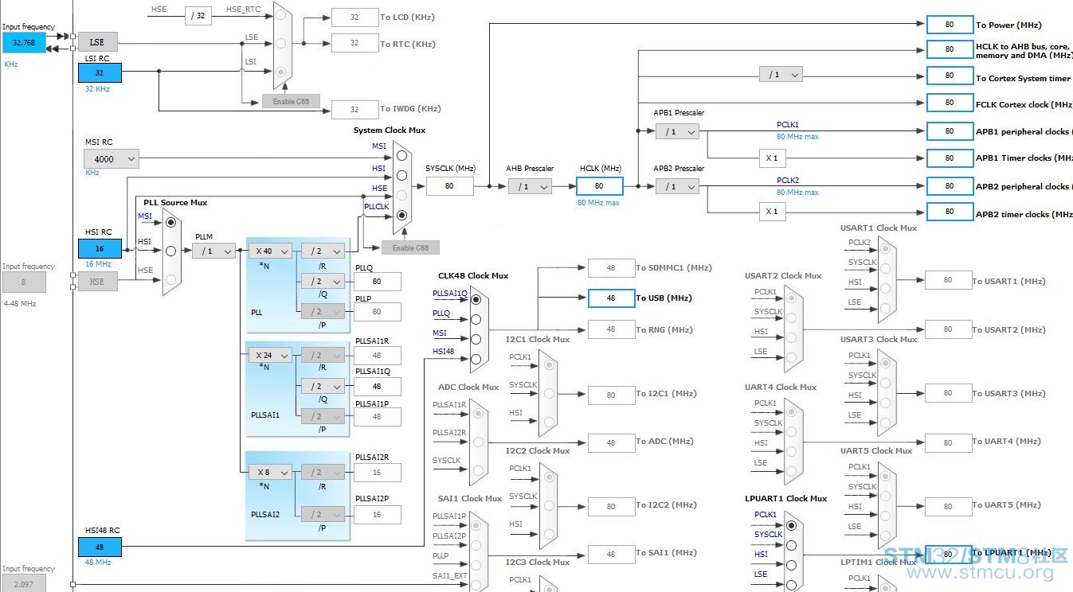The width and height of the screenshot is (1073, 592).
Task: Select HSI48 in CLK48 Clock Mux
Action: [x=476, y=359]
